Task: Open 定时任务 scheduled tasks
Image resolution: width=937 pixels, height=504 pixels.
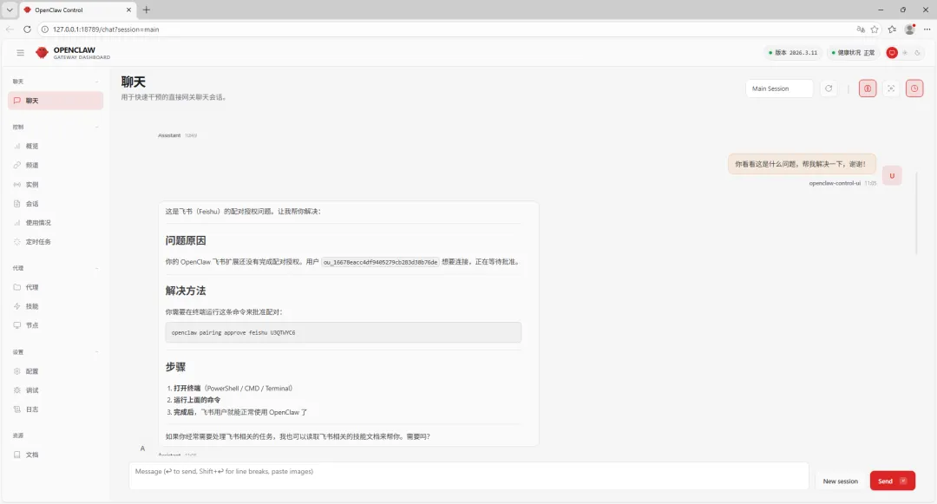Action: (x=56, y=242)
